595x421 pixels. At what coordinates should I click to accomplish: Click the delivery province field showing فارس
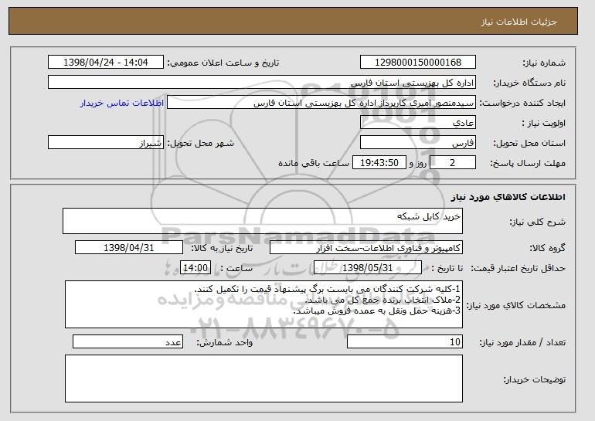pyautogui.click(x=418, y=143)
